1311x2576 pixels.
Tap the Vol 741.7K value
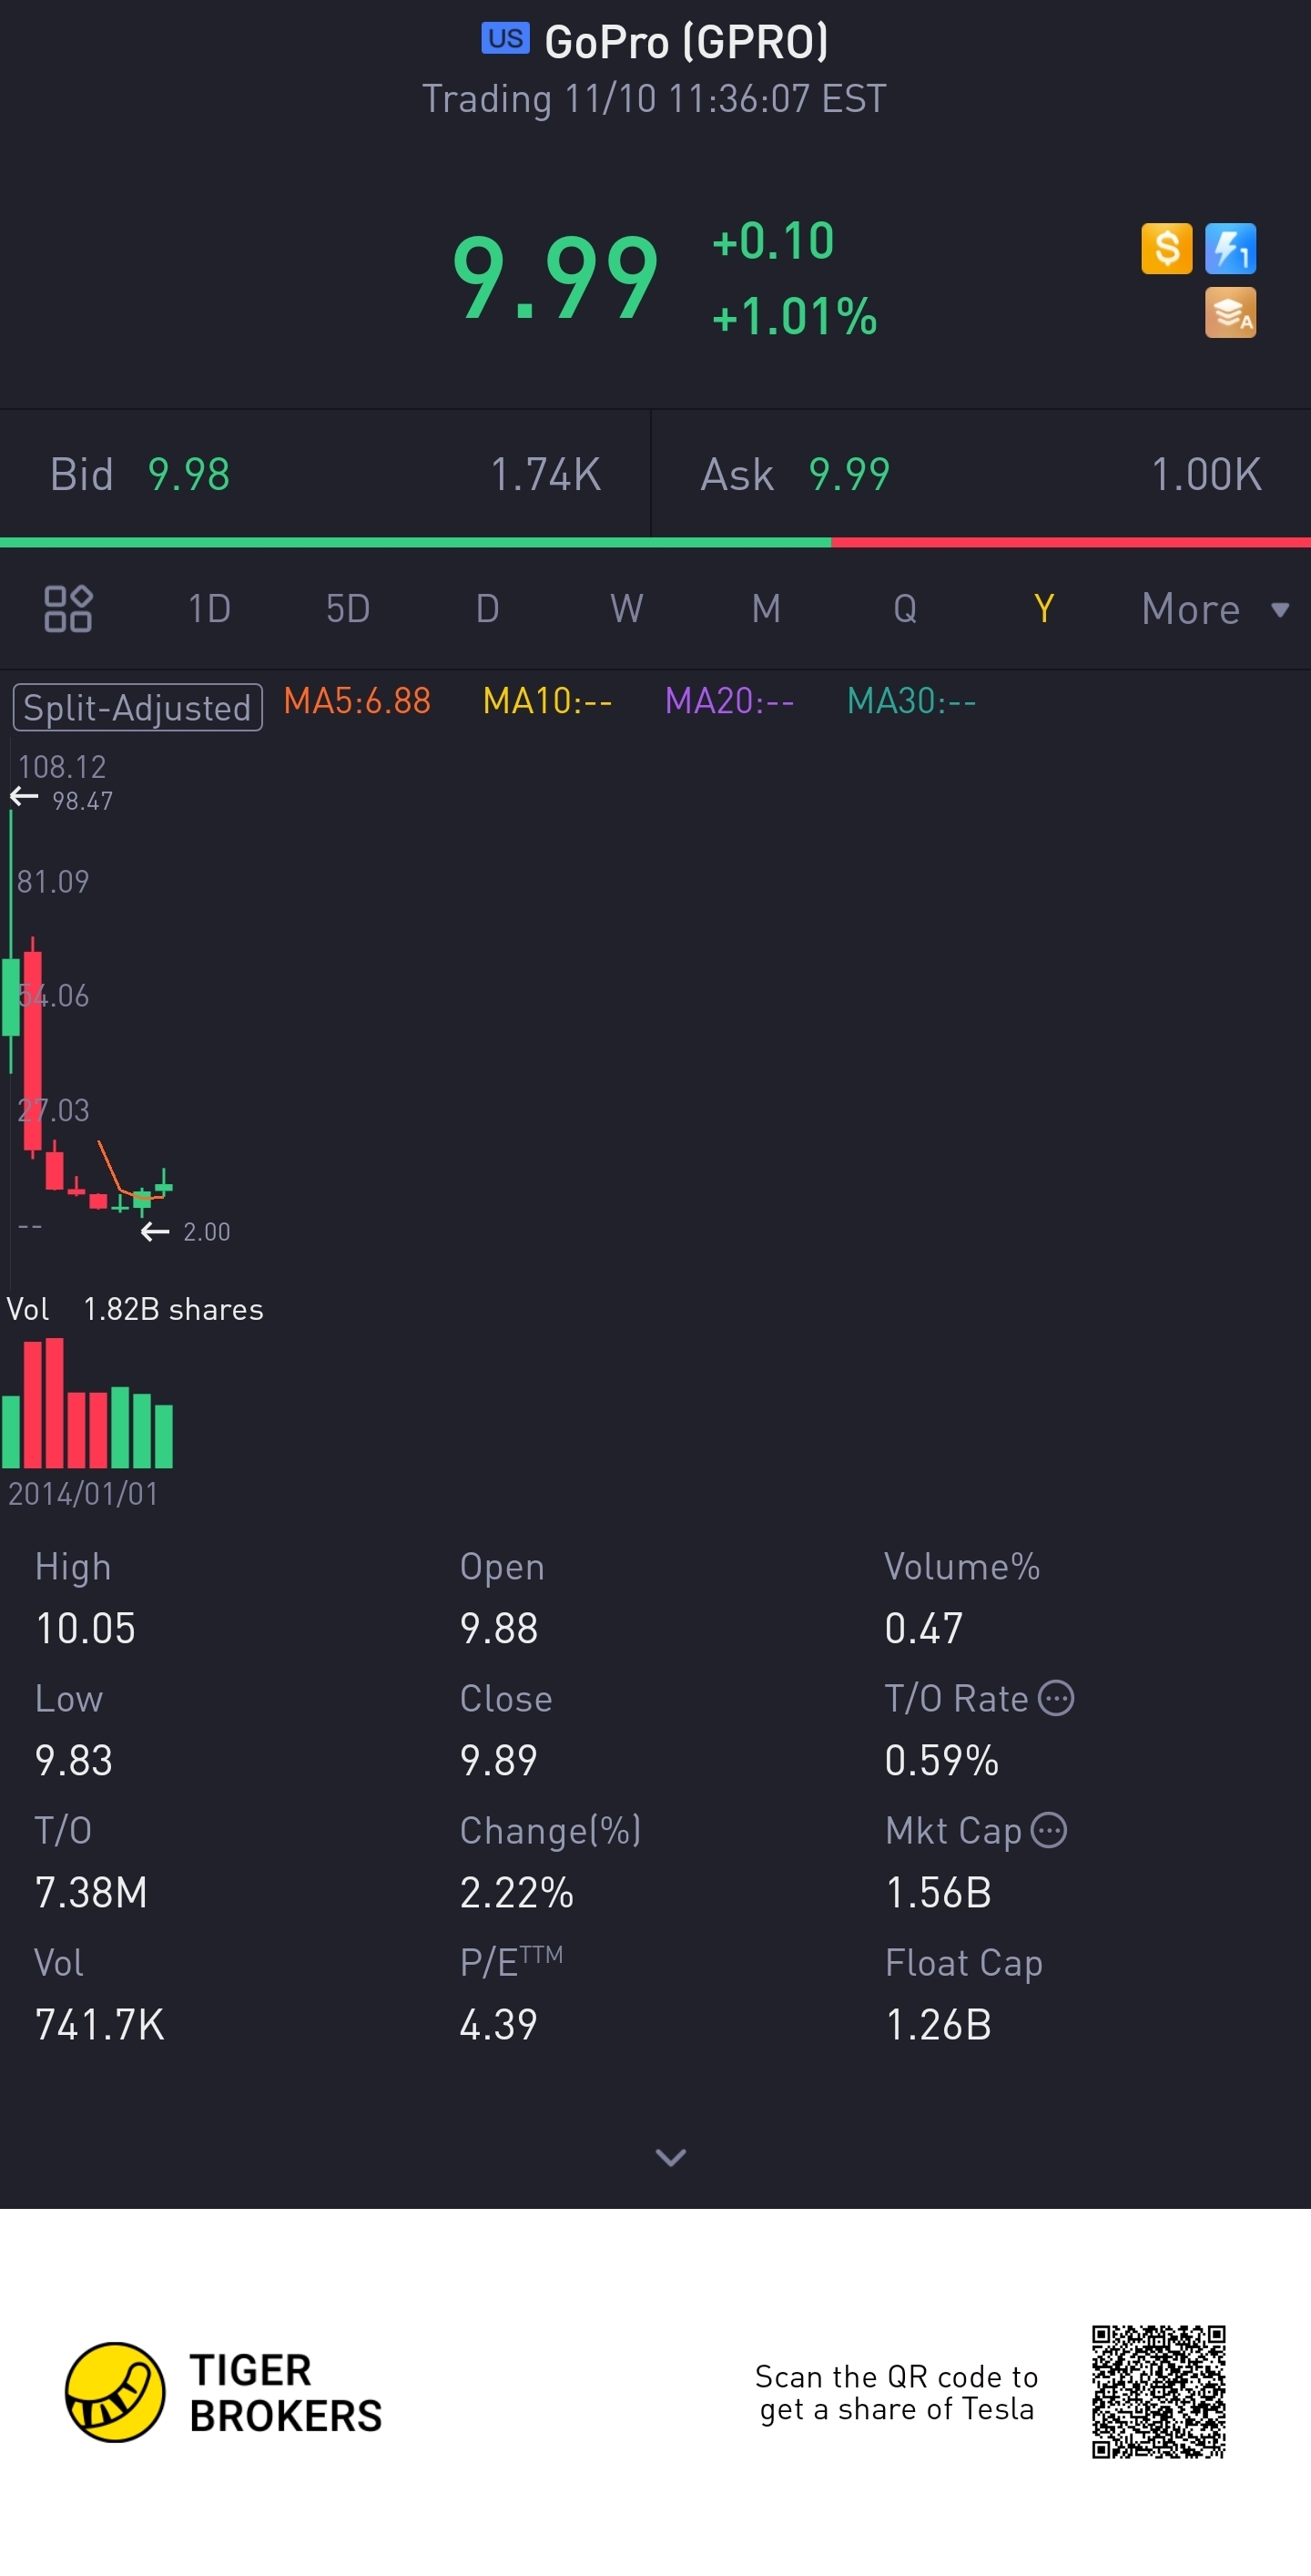pyautogui.click(x=99, y=2024)
